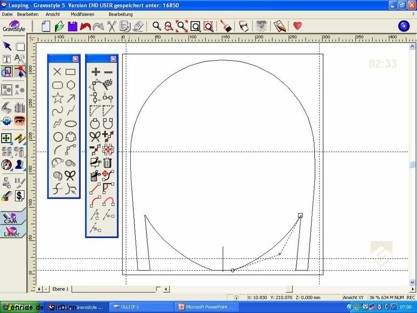Viewport: 417px width, 313px height.
Task: Close the node editing palette
Action: pos(113,59)
